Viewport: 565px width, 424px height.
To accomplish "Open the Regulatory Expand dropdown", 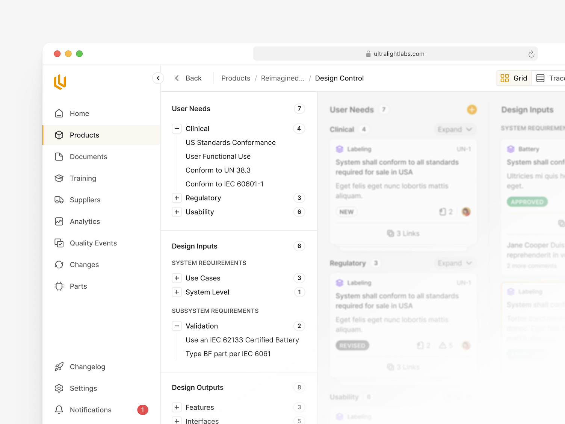I will [455, 263].
